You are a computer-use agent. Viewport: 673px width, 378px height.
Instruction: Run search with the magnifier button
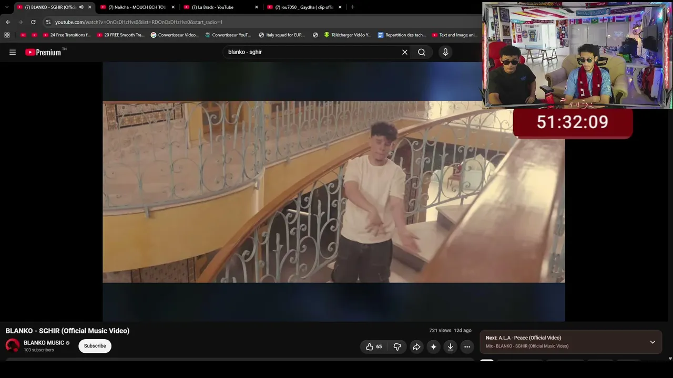(x=422, y=52)
